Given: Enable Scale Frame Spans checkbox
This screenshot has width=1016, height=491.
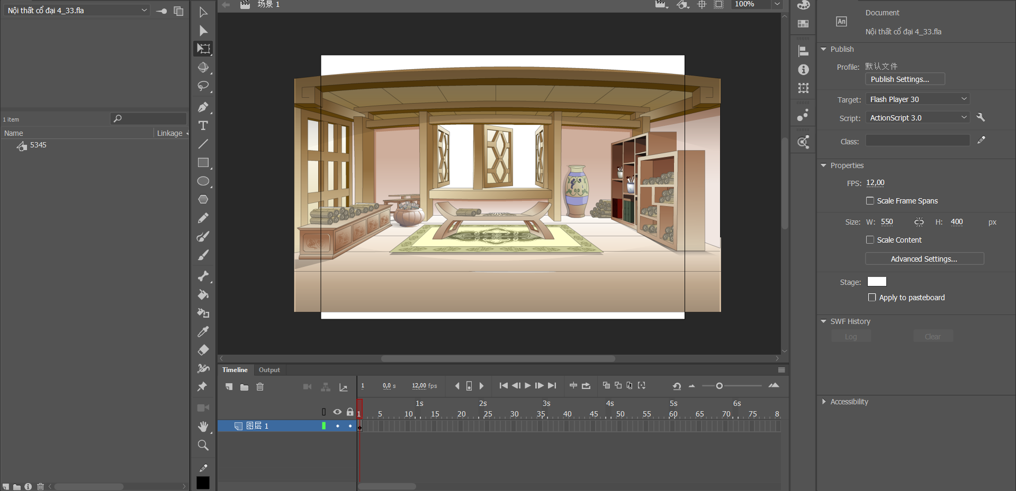Looking at the screenshot, I should coord(870,201).
